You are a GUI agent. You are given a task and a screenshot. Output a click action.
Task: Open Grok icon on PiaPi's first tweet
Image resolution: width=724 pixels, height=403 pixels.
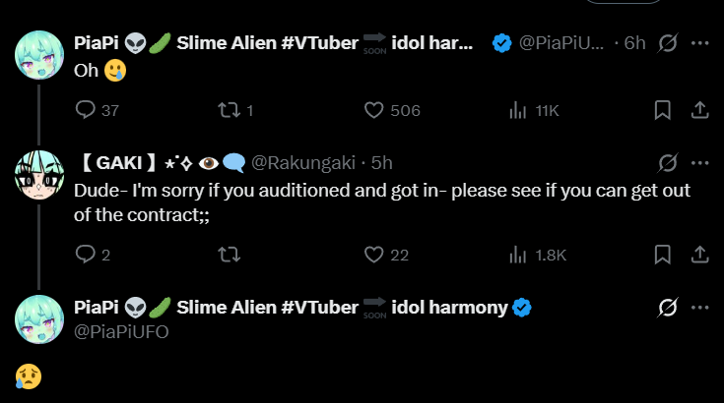point(667,44)
